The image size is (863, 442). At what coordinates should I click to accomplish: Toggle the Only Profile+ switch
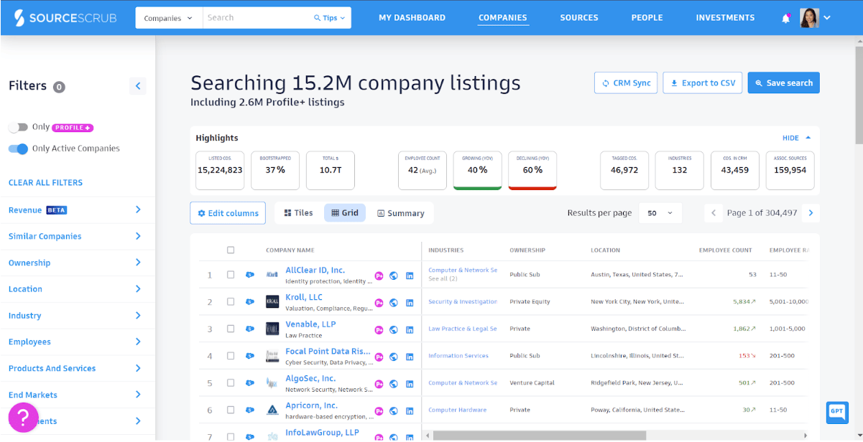pos(18,128)
